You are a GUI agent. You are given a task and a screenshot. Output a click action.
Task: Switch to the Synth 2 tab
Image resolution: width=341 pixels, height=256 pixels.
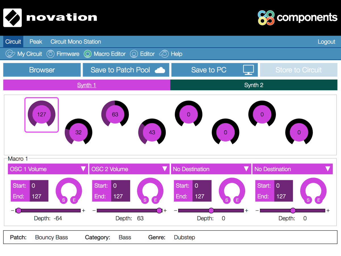coord(253,85)
